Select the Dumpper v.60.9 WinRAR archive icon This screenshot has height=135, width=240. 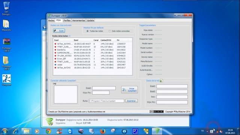(6, 45)
